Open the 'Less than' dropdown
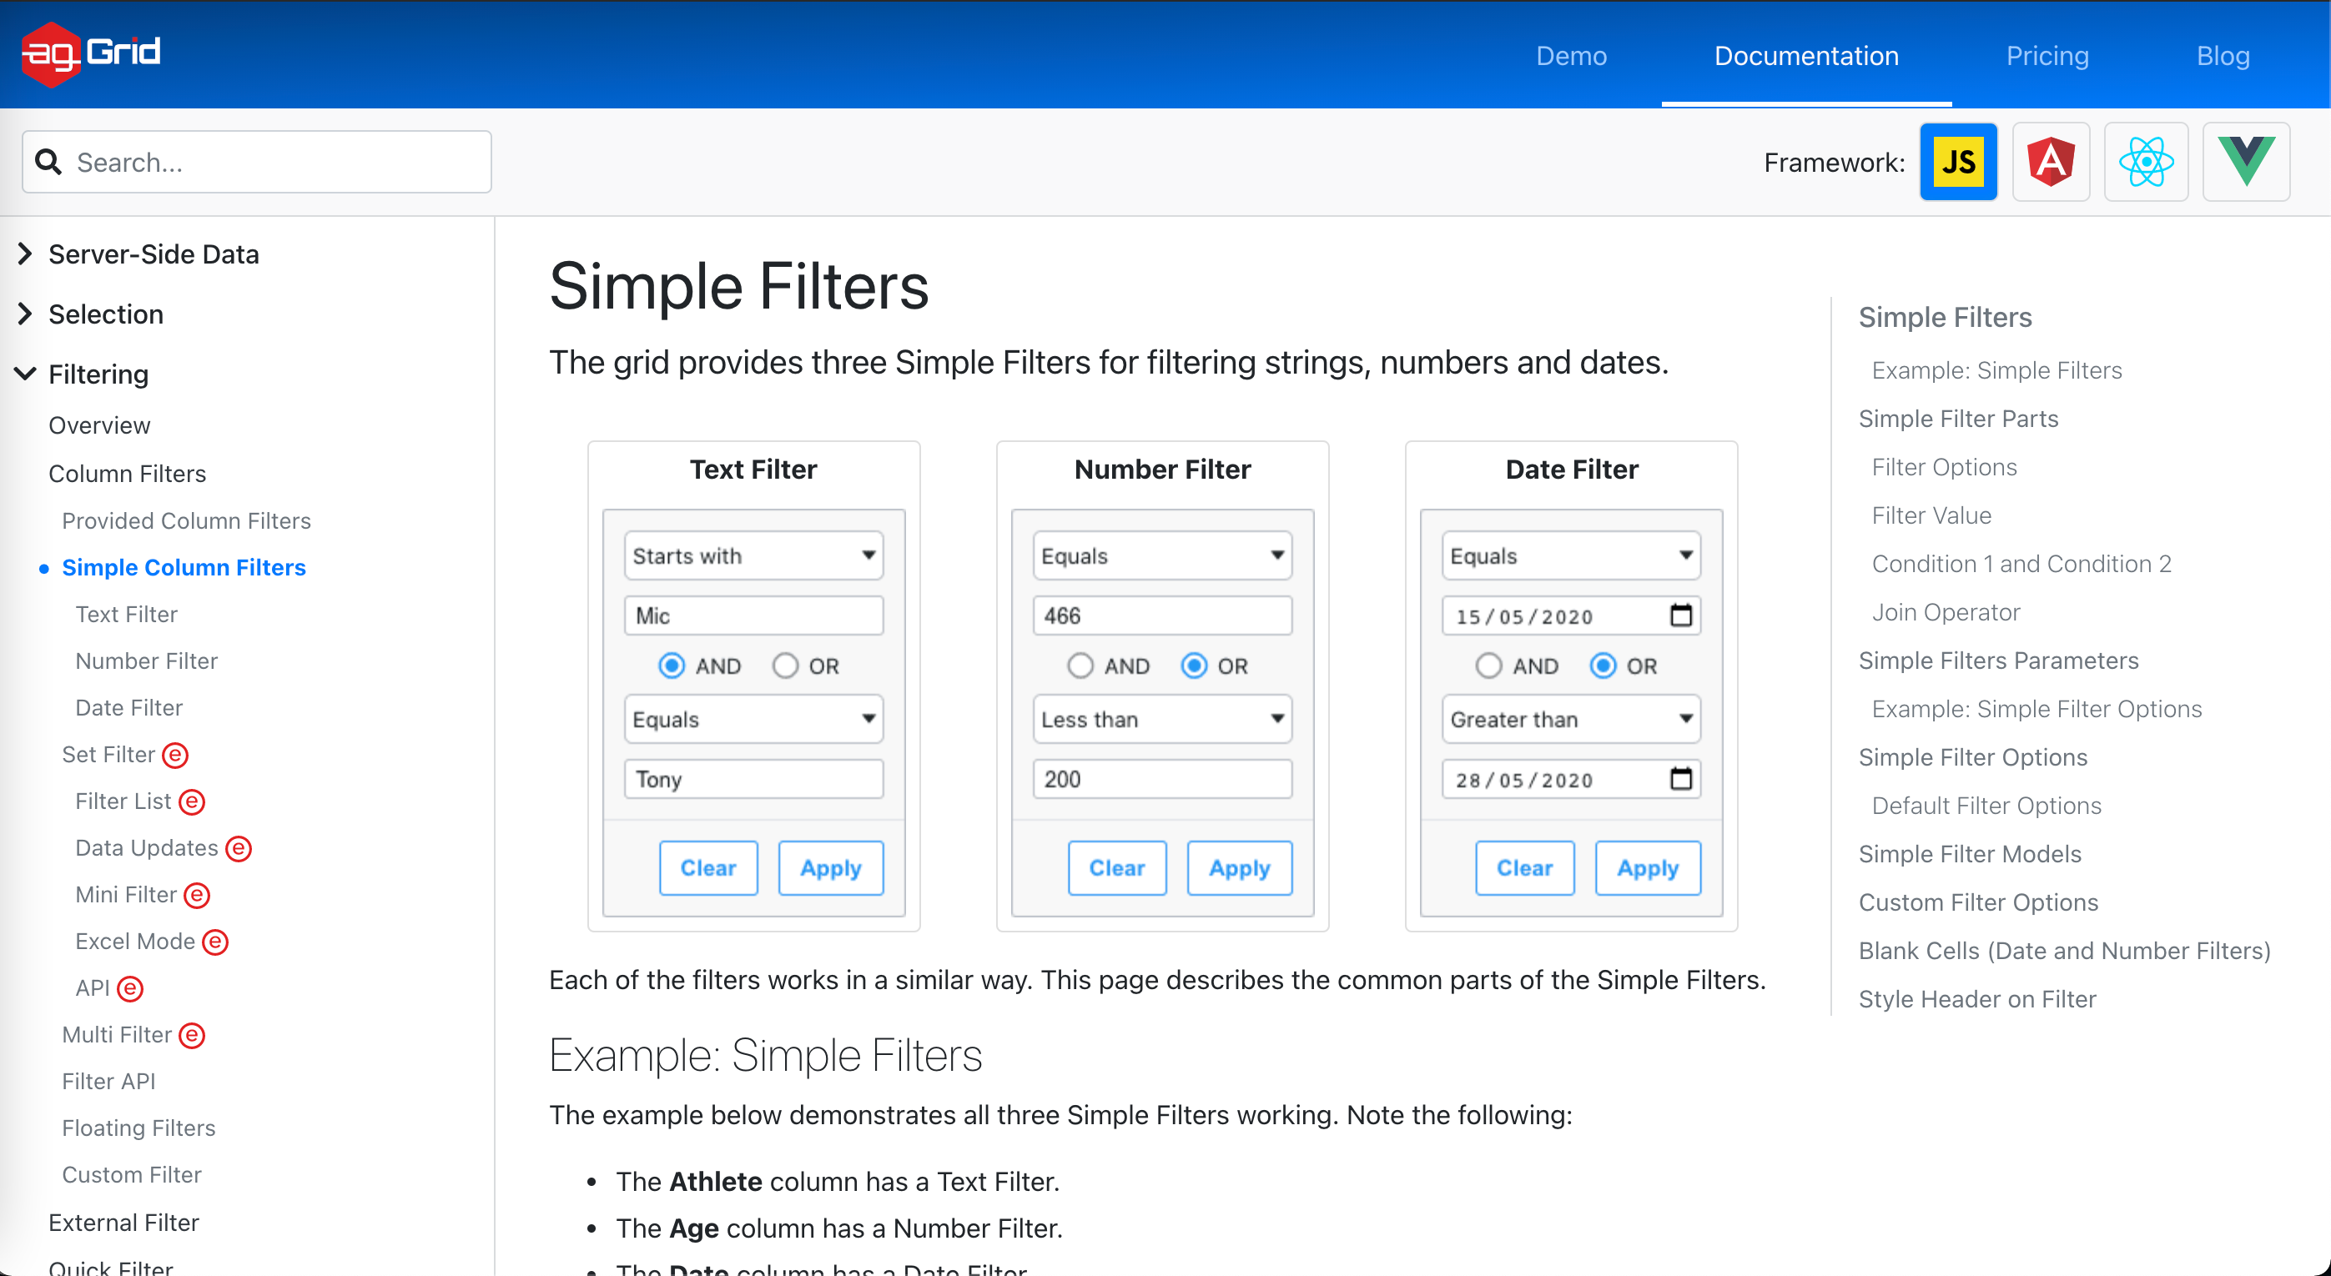Image resolution: width=2331 pixels, height=1276 pixels. coord(1162,719)
